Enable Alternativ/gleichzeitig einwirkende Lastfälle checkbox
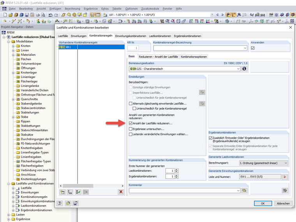Image resolution: width=296 pixels, height=222 pixels. click(130, 104)
